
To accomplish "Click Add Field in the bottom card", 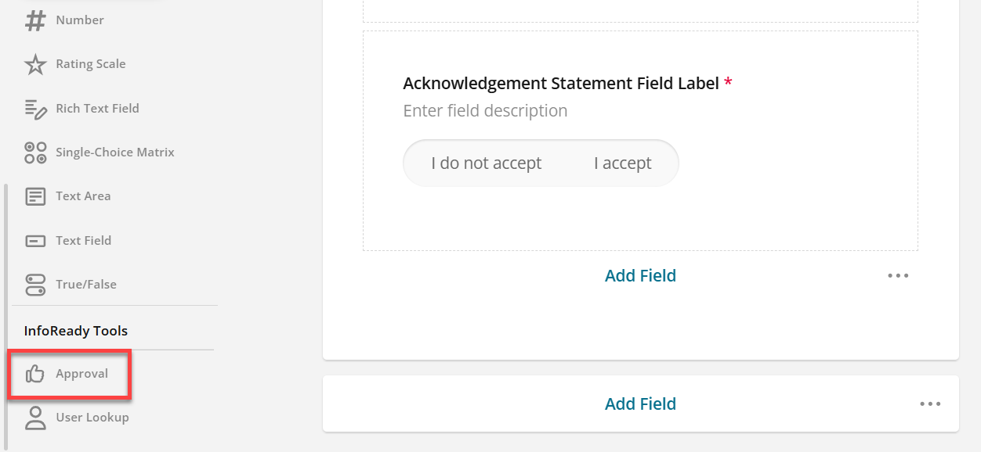I will tap(640, 404).
